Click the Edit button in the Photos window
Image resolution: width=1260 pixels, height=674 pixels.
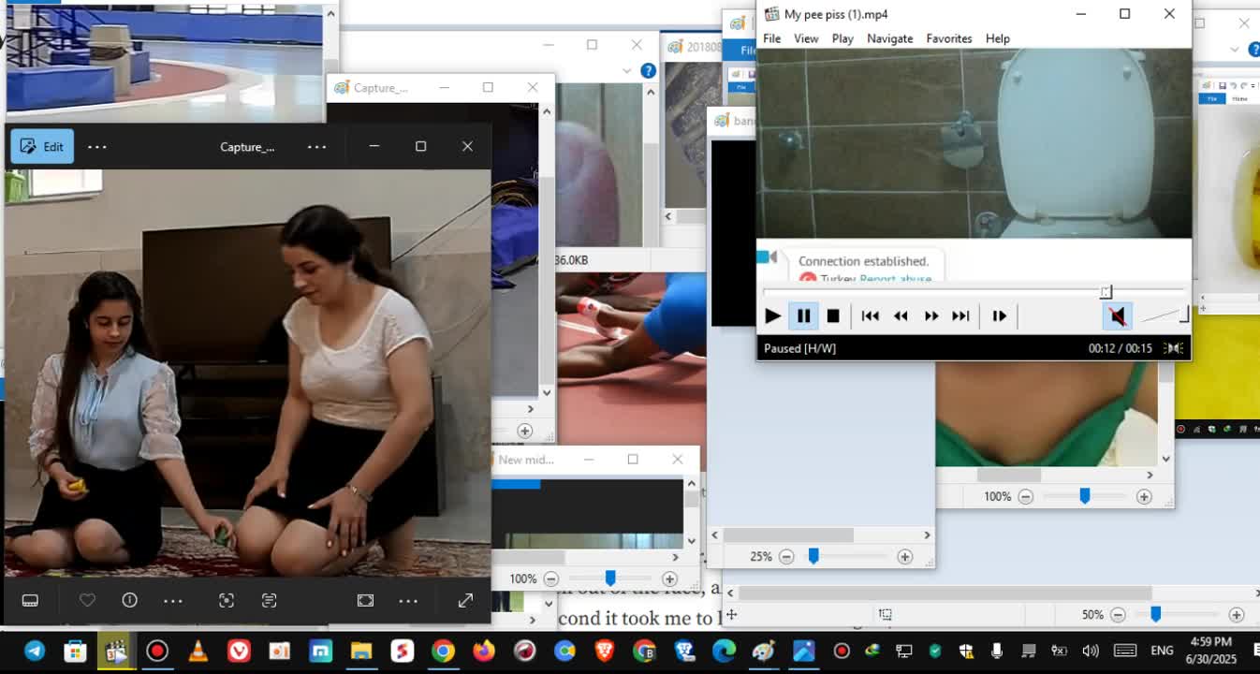(42, 146)
